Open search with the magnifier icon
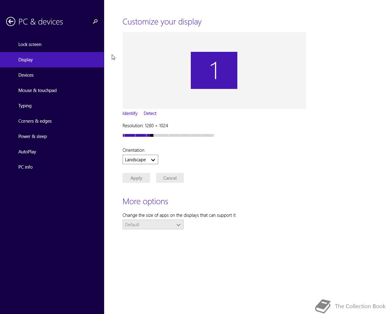This screenshot has height=314, width=392. [x=95, y=21]
